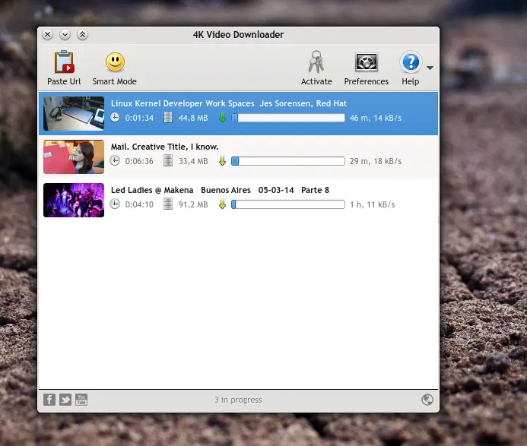Click file size icon beside 91,2 MB
Image resolution: width=527 pixels, height=446 pixels.
[x=168, y=204]
